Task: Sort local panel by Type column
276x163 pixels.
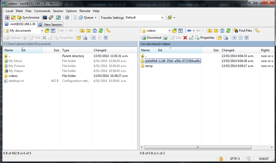Action: [76, 50]
